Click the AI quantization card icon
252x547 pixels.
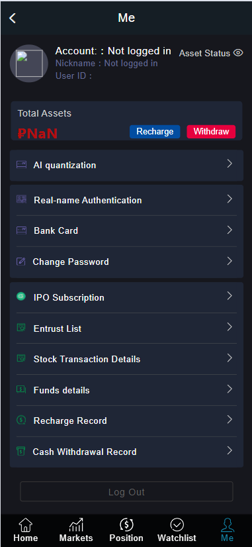coord(21,165)
